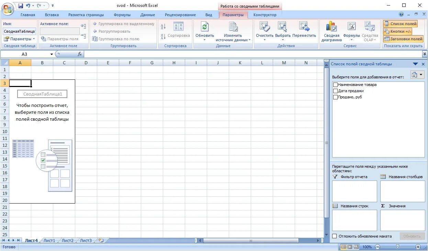Sort ascending A to Я icon
Screen dimensions: 428x251
163,27
